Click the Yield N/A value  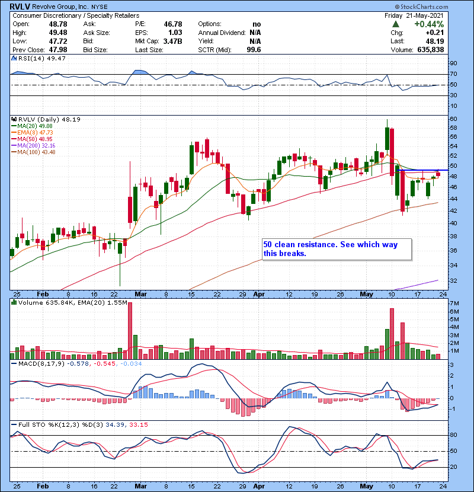click(x=255, y=41)
